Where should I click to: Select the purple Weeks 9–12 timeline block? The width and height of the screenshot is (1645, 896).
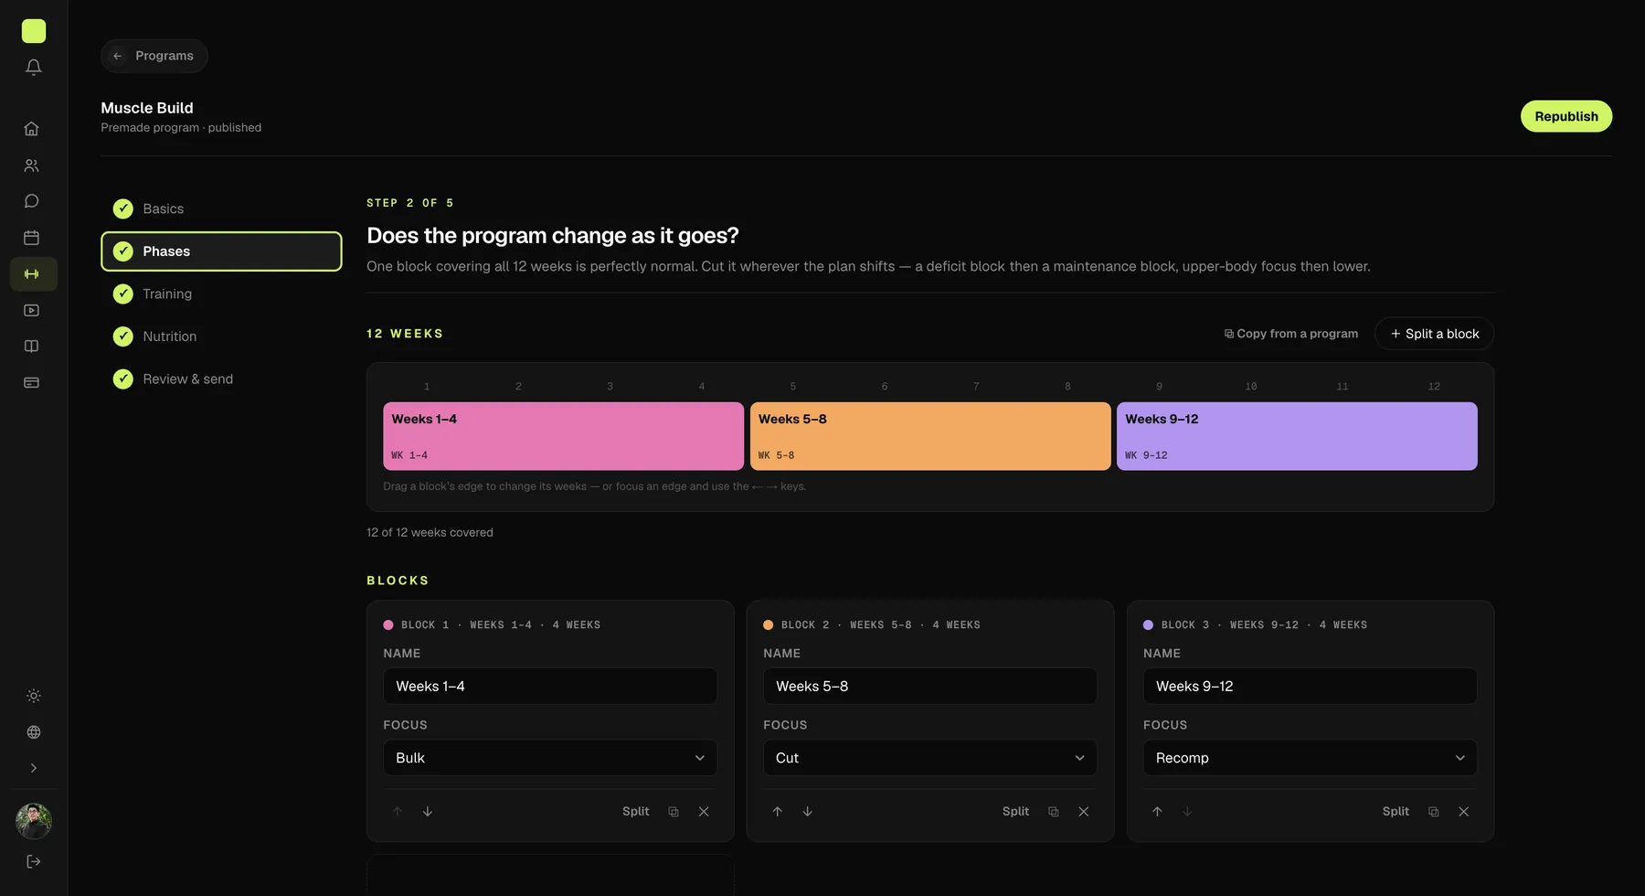[x=1297, y=436]
